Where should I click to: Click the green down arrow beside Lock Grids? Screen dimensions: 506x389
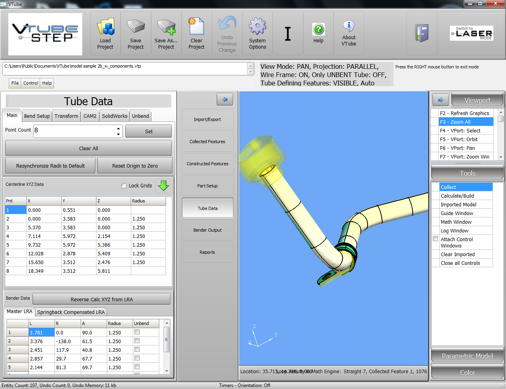click(x=163, y=185)
